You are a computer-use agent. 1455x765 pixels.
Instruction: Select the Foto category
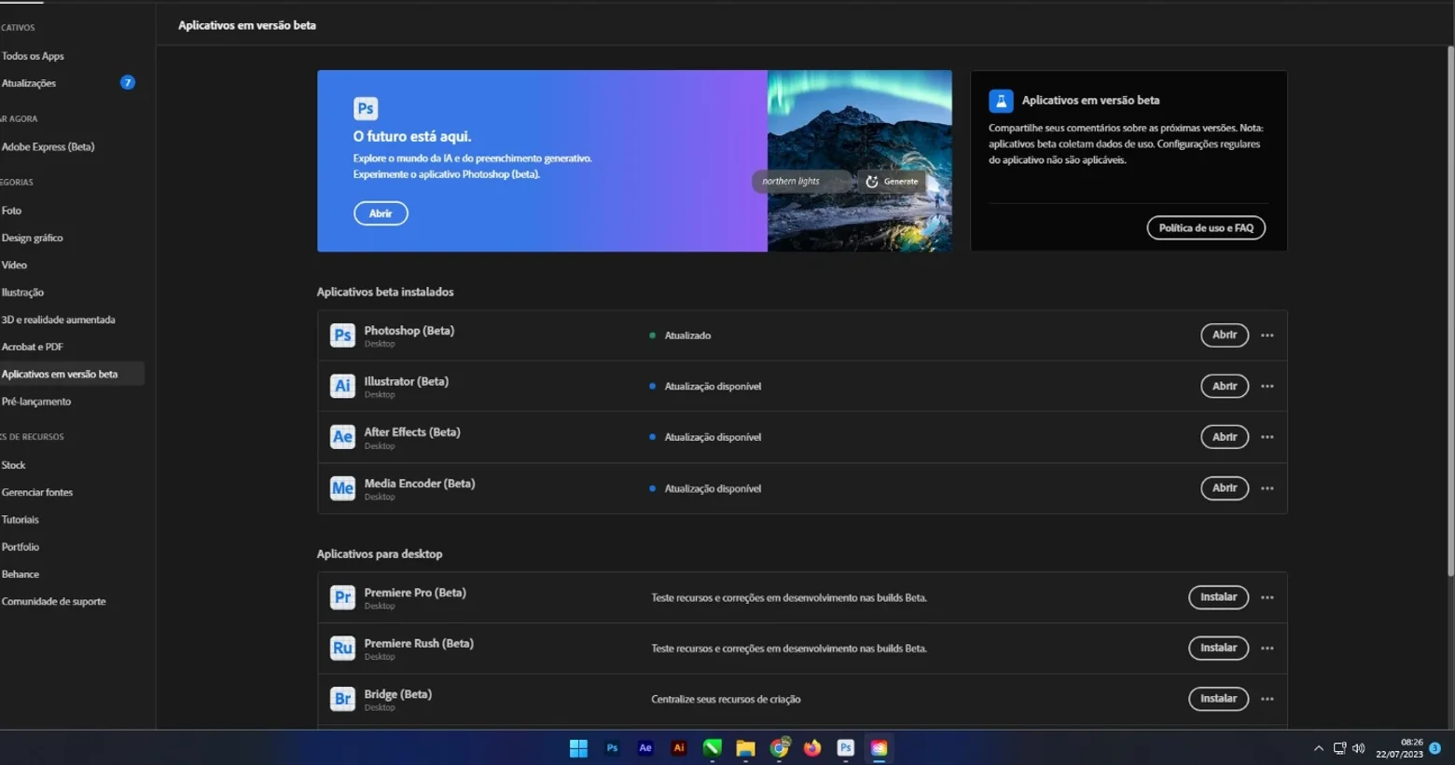[x=11, y=211]
